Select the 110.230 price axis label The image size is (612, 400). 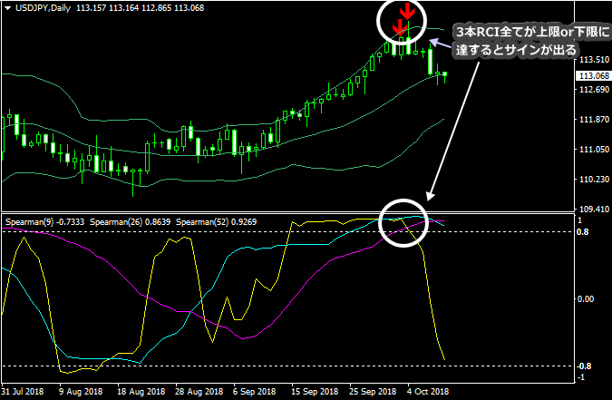594,180
